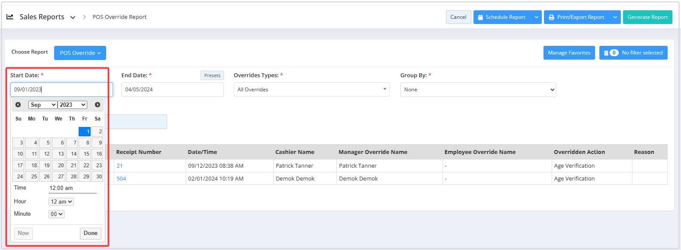Expand the Print/Export Report split arrow
Viewport: 681px width, 250px height.
pyautogui.click(x=615, y=17)
